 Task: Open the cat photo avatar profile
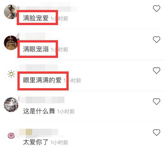click(x=11, y=105)
